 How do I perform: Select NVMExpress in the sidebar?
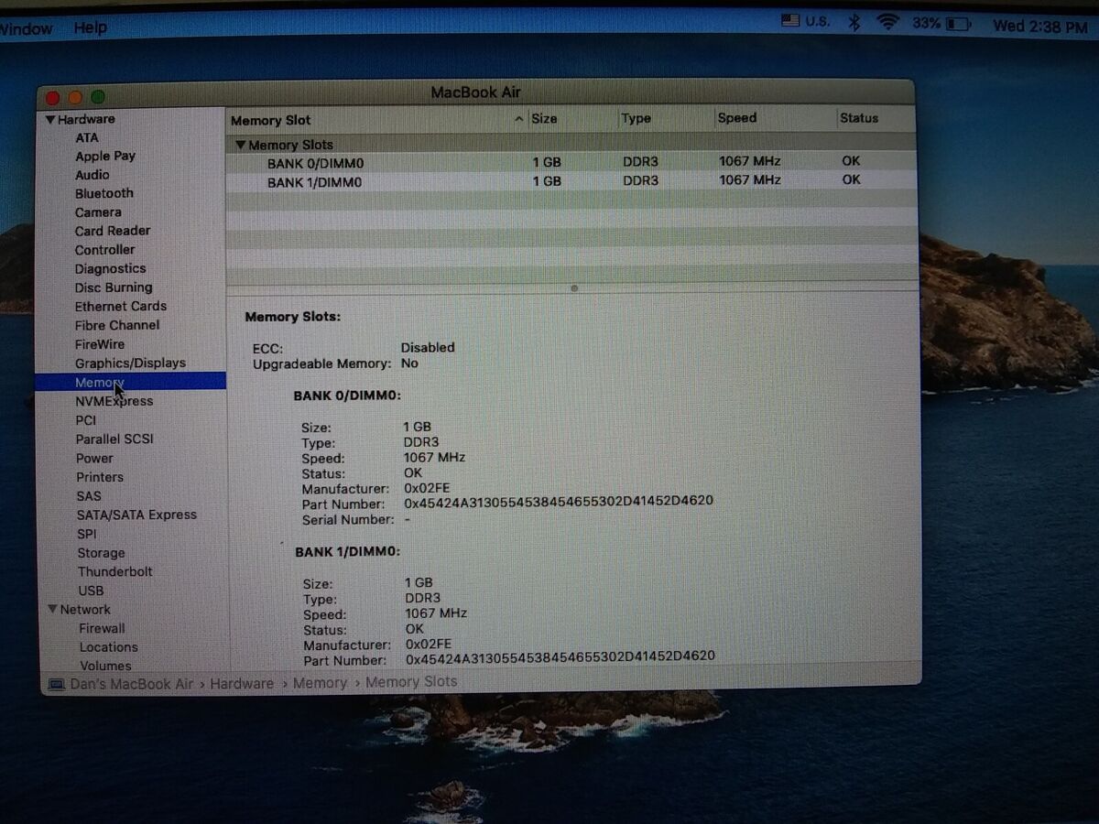click(x=114, y=401)
